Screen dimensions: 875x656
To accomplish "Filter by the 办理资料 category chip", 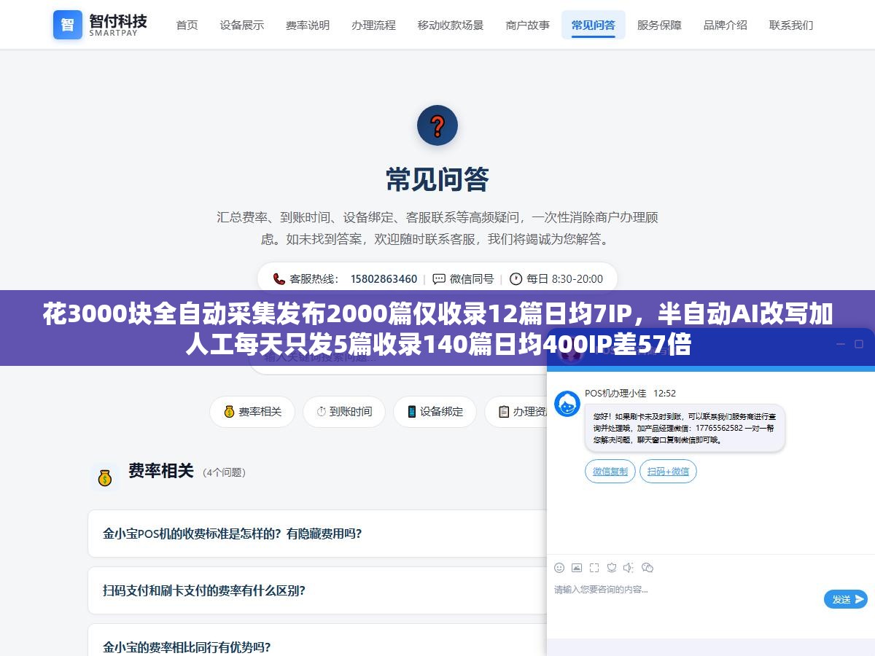I will [x=516, y=412].
